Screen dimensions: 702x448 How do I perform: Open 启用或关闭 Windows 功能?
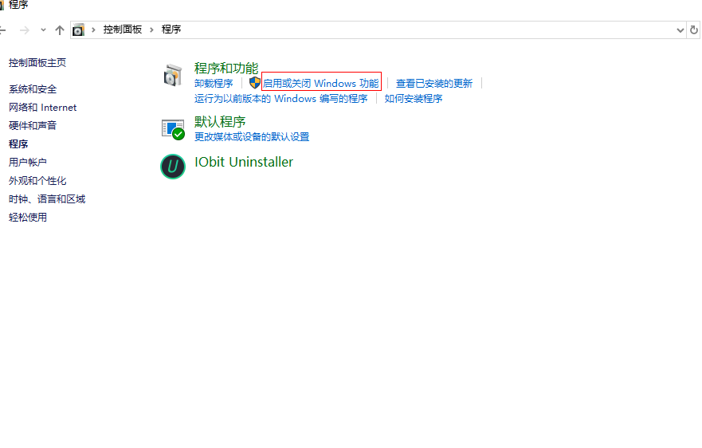[x=320, y=84]
